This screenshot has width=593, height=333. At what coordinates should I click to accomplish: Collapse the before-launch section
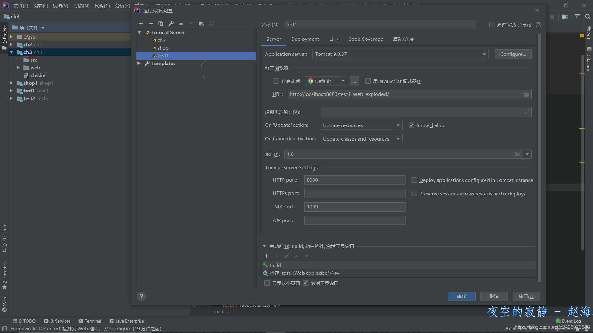[x=264, y=246]
